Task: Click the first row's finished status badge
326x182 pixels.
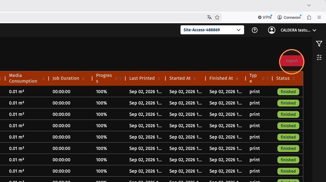Action: (x=288, y=92)
